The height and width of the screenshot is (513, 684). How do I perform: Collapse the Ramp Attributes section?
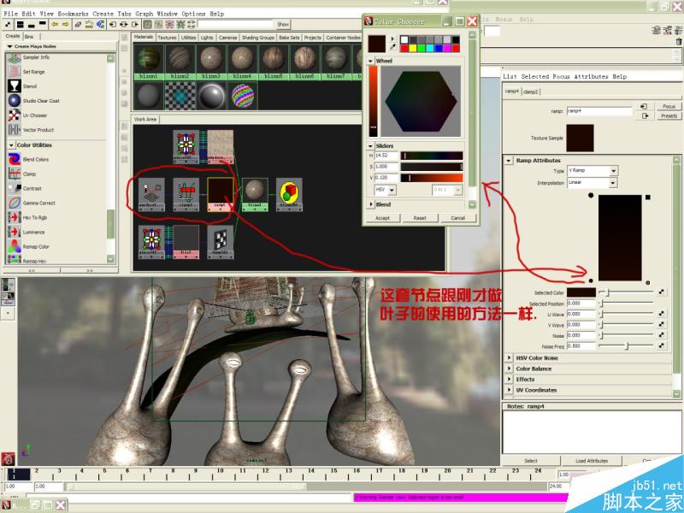508,161
